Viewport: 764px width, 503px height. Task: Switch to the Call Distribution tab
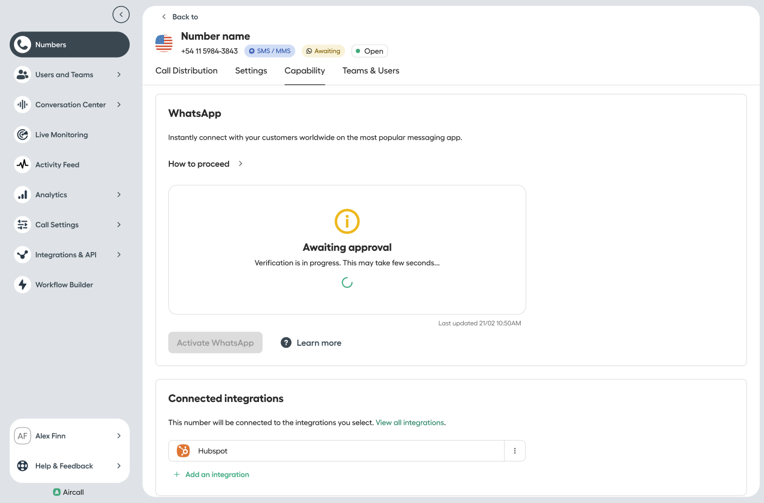[186, 71]
